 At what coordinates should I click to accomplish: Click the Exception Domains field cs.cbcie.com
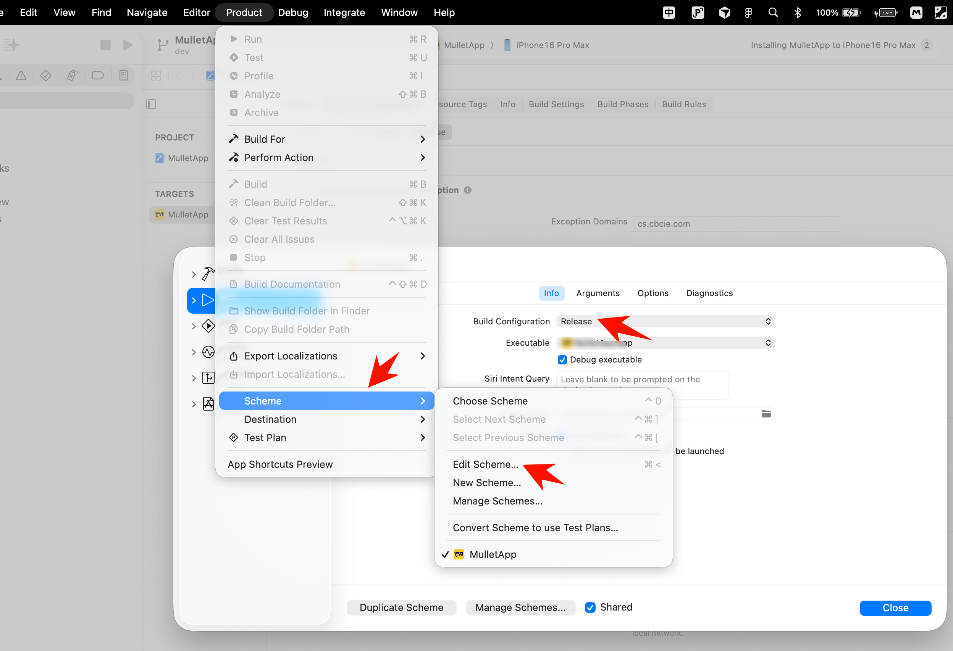(737, 223)
